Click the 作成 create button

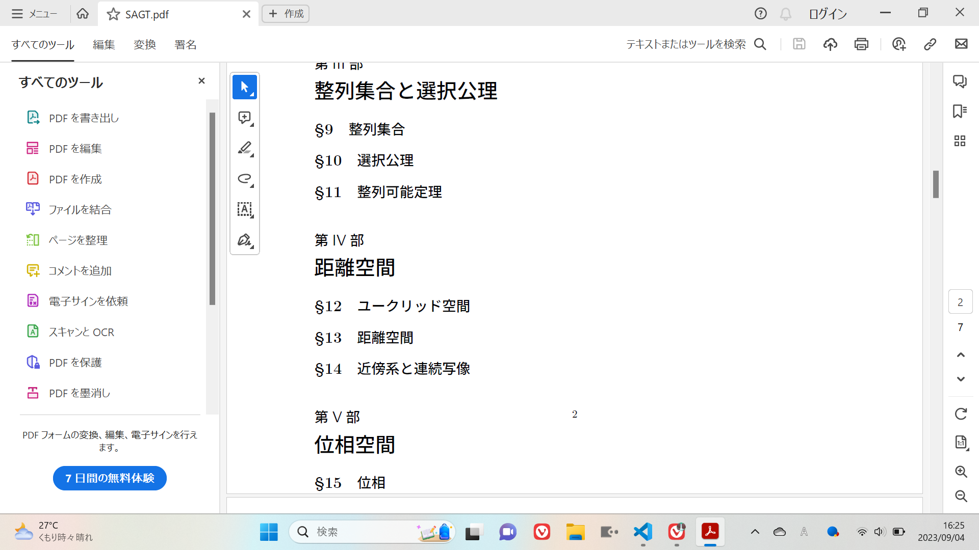click(286, 14)
